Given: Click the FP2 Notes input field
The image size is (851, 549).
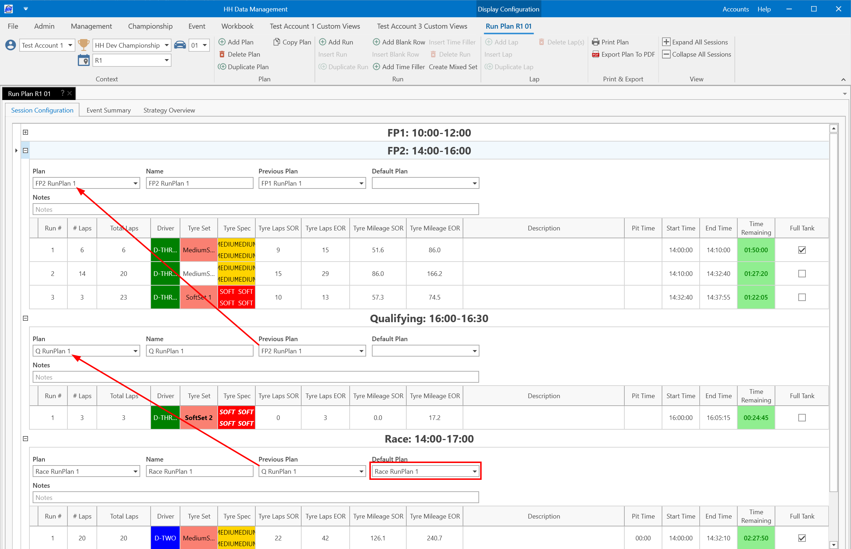Looking at the screenshot, I should point(255,210).
